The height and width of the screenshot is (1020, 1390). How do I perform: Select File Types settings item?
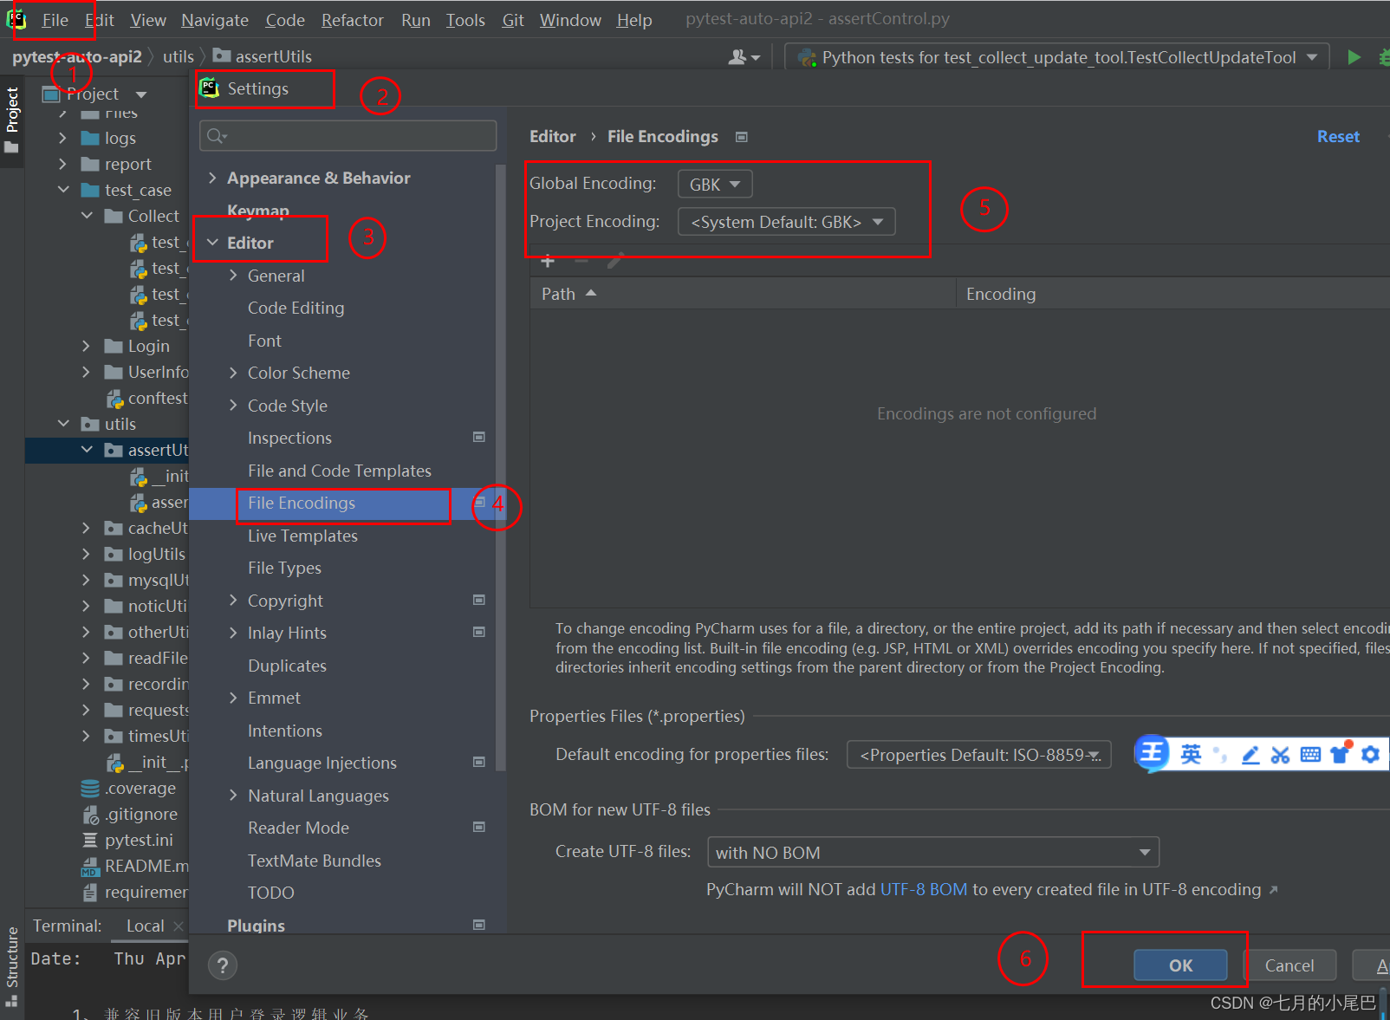[284, 568]
